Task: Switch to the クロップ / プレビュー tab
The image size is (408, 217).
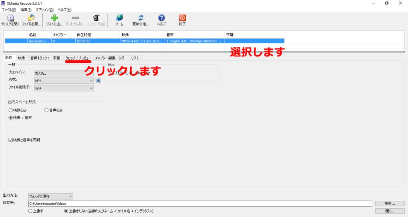Action: point(78,58)
